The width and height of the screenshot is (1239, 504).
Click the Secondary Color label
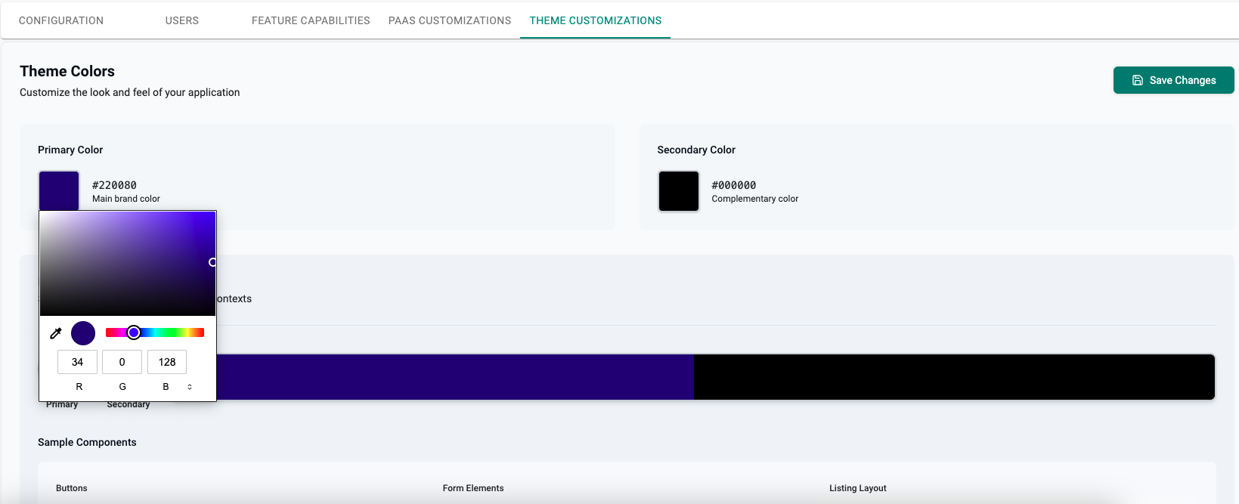click(x=696, y=150)
